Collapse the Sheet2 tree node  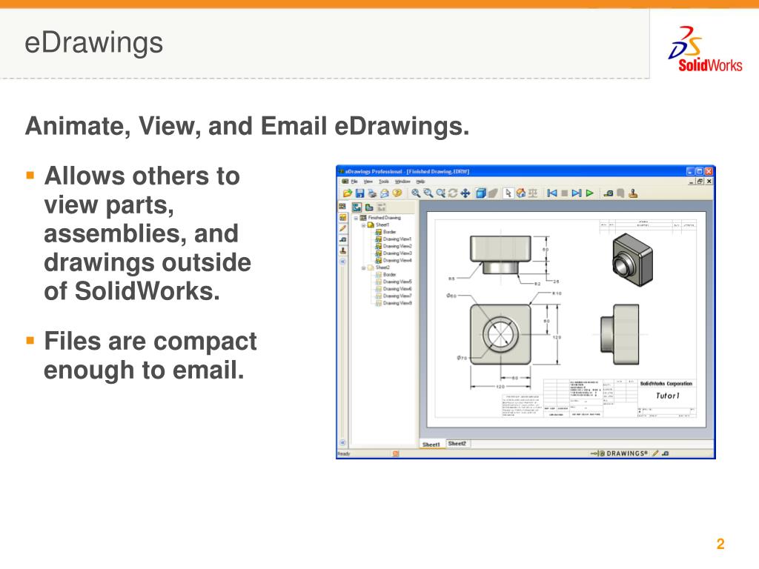pyautogui.click(x=363, y=267)
